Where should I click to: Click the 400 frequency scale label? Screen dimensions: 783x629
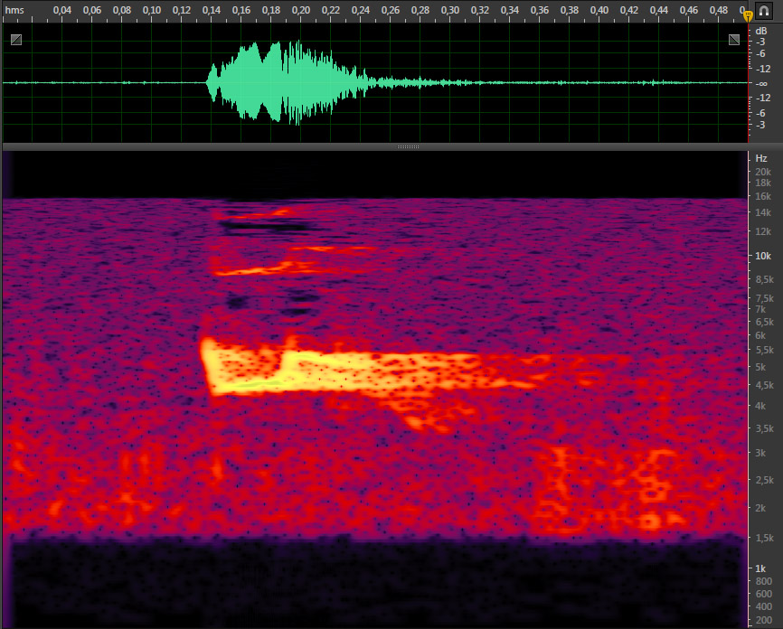click(763, 606)
